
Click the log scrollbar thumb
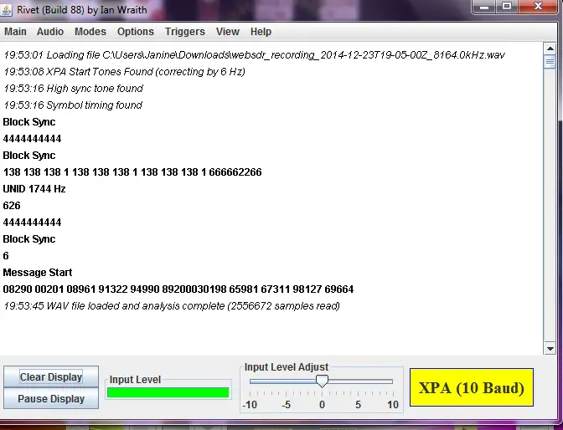(550, 61)
